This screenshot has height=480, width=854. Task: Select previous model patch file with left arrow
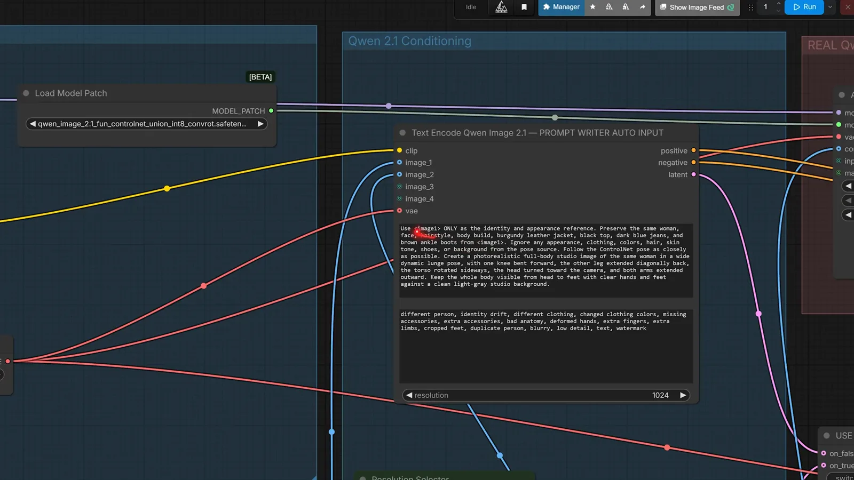(x=33, y=124)
